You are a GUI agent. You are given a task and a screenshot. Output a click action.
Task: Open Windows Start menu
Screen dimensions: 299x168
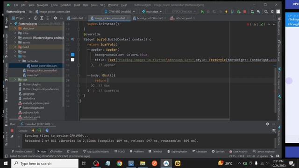point(6,163)
